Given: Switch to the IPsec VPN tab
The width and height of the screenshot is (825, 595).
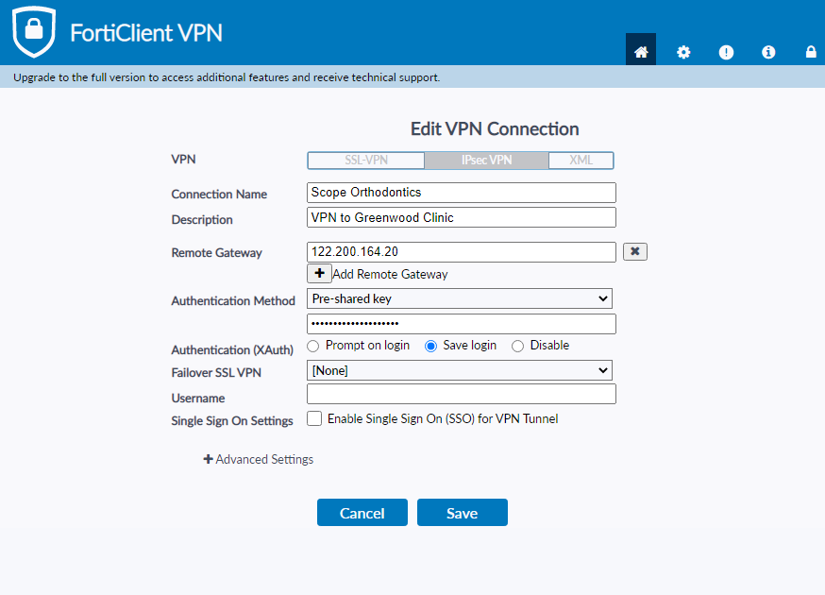Looking at the screenshot, I should pos(487,160).
